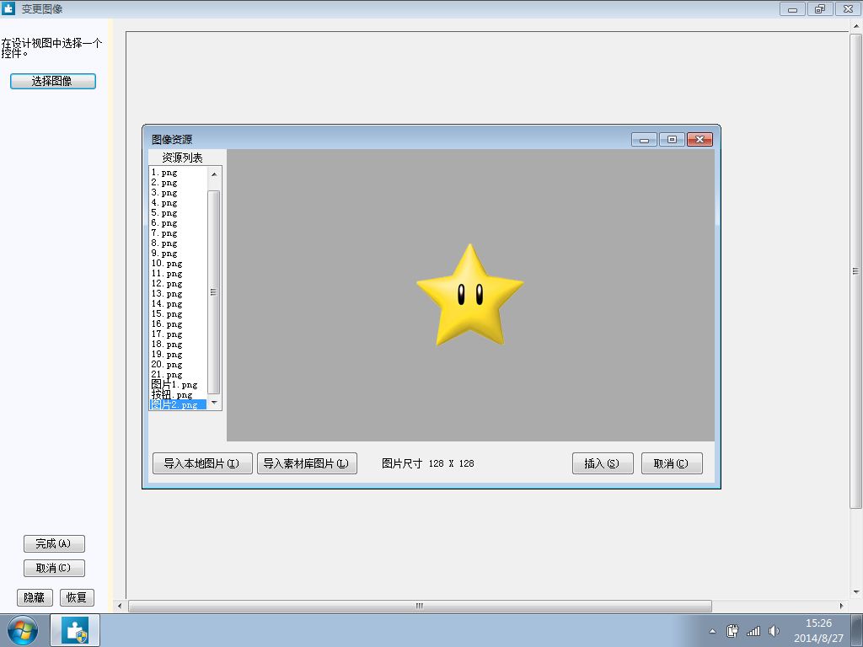Open the Windows Start menu
This screenshot has width=863, height=647.
[x=23, y=630]
